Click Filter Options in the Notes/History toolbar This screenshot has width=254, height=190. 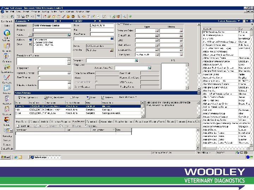tap(28, 97)
